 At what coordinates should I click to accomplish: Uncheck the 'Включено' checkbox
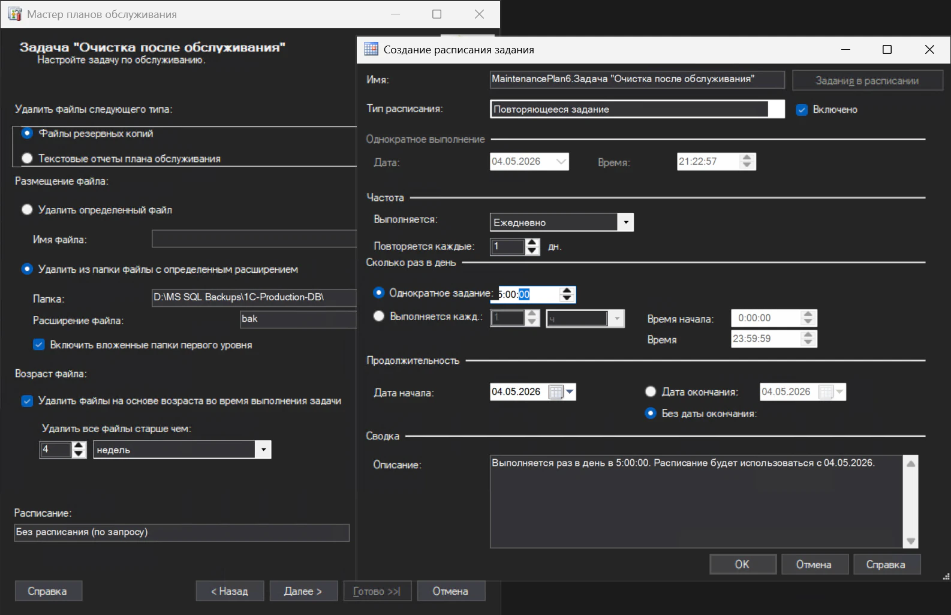point(802,110)
